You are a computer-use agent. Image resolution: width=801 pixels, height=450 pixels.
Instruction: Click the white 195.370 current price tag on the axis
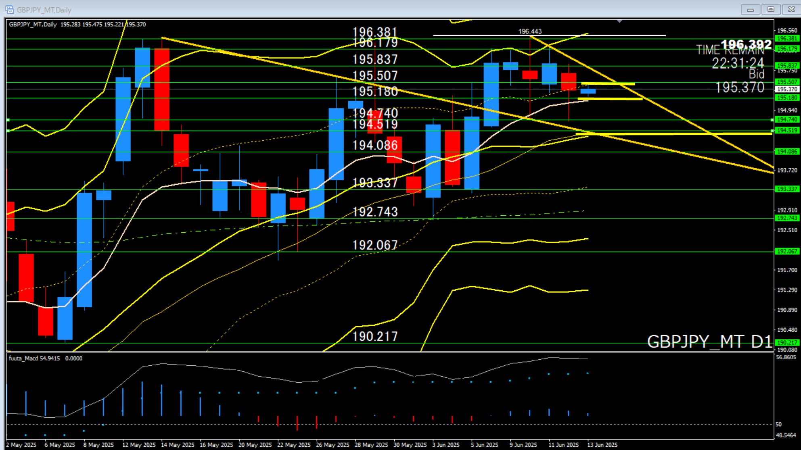click(787, 89)
